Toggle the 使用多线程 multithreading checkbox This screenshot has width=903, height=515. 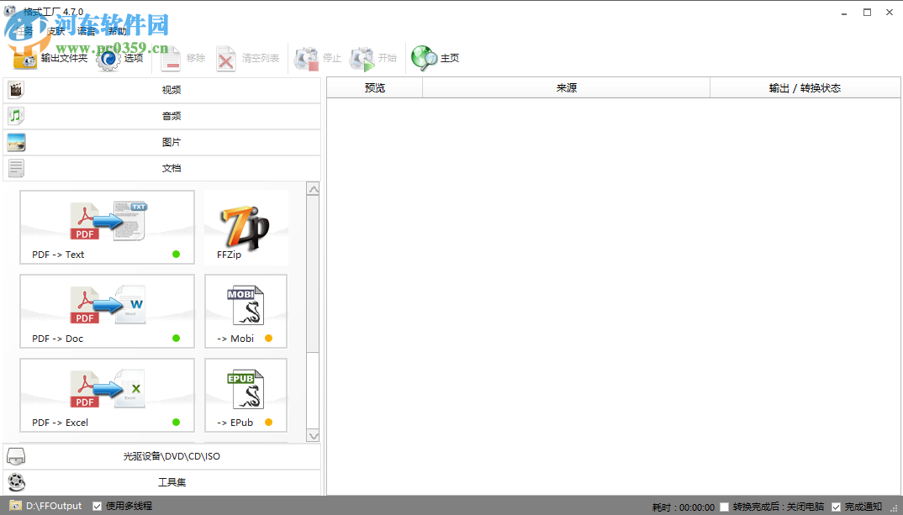[98, 507]
